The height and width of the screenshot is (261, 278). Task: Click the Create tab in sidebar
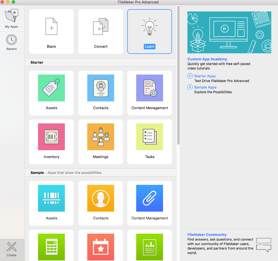pyautogui.click(x=12, y=249)
